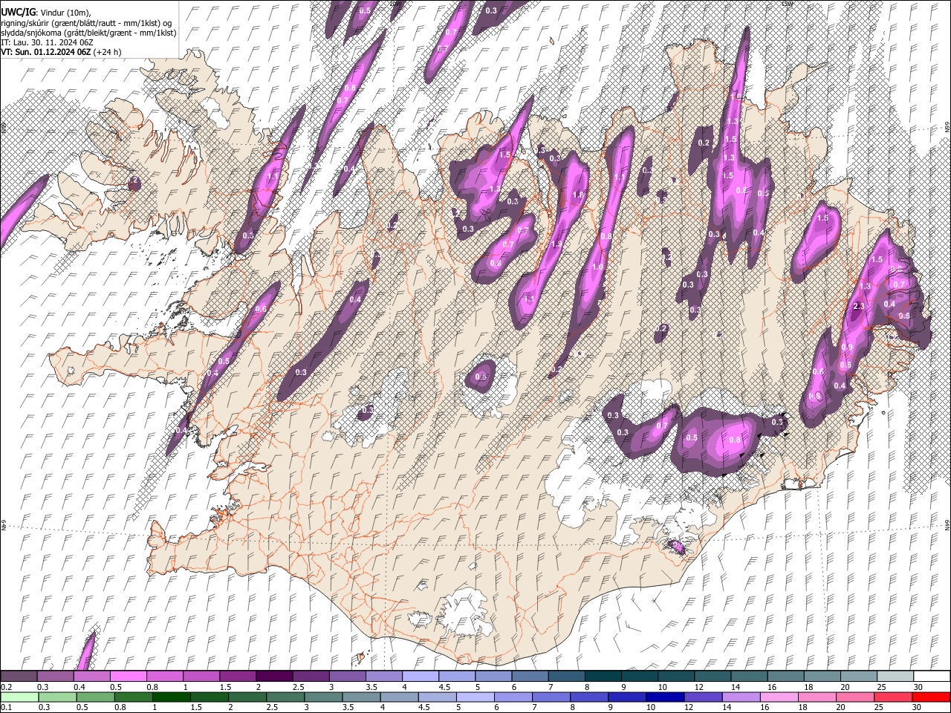The image size is (951, 713).
Task: Click the lower legend swatch labelled 4
Action: (x=400, y=697)
